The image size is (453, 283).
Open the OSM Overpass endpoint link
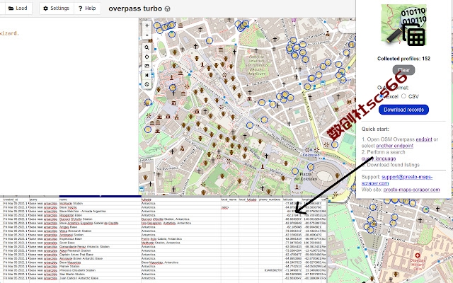[x=424, y=139]
